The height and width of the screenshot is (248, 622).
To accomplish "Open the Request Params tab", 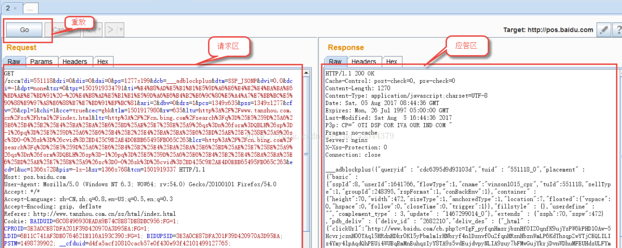I will click(41, 61).
